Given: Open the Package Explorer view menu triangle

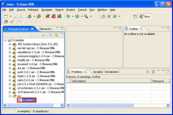Looking at the screenshot, I should (62, 34).
